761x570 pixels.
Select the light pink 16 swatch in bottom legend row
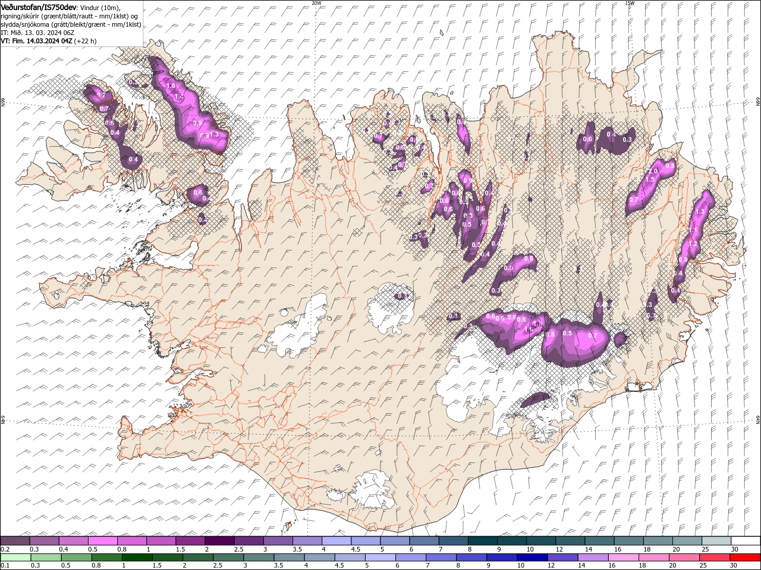click(x=623, y=557)
